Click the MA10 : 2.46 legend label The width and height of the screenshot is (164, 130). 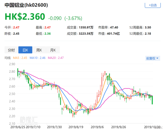(38, 58)
